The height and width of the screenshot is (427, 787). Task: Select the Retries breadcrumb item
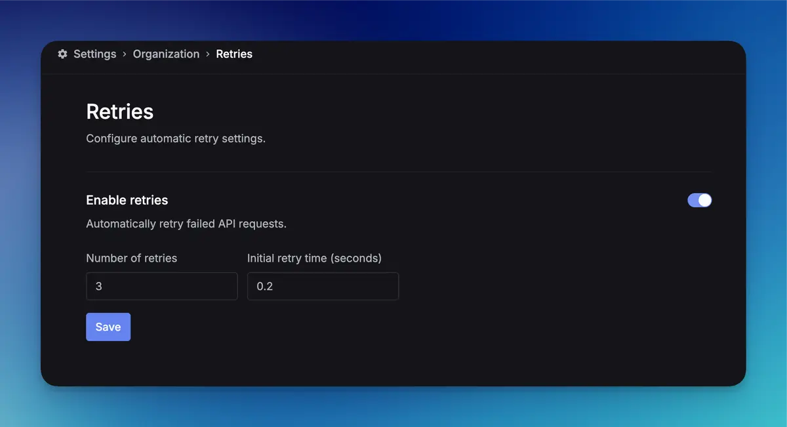(234, 54)
